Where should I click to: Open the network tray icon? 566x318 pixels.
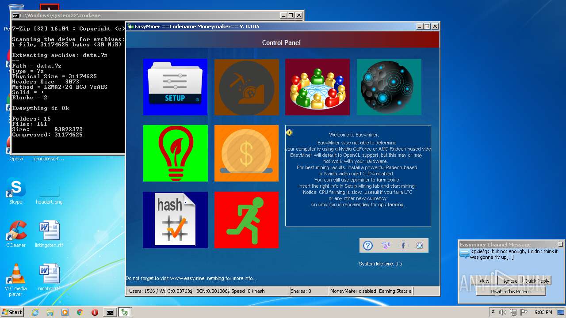pyautogui.click(x=513, y=312)
